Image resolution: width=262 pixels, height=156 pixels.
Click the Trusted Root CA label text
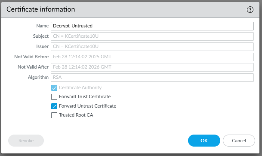[x=76, y=115]
